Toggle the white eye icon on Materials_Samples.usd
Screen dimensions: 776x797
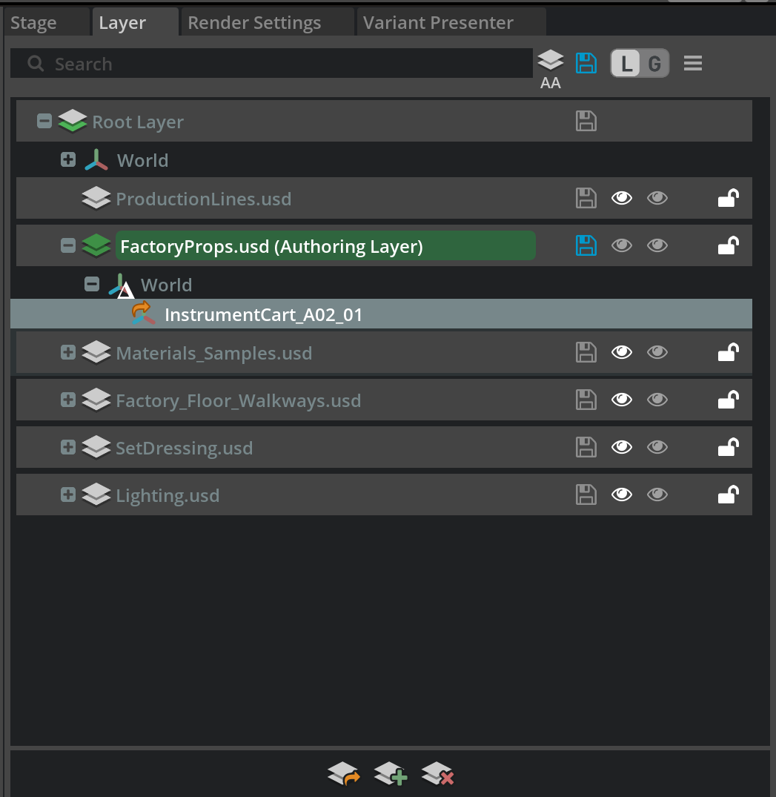[x=621, y=353]
